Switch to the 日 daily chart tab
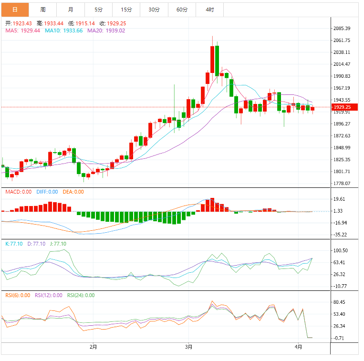The width and height of the screenshot is (364, 361). [15, 10]
